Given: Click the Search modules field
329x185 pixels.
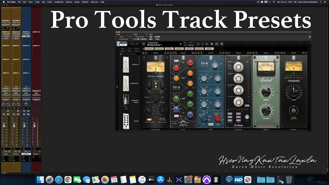Looking at the screenshot, I should 131,54.
